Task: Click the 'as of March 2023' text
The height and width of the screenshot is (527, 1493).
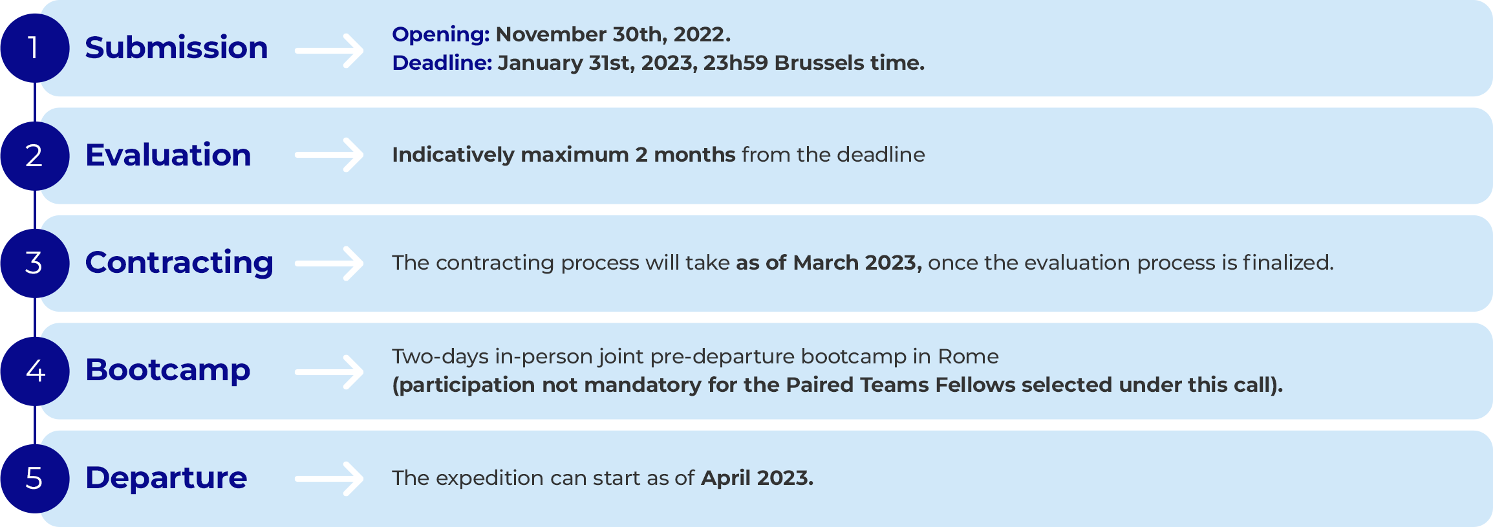Action: pyautogui.click(x=829, y=263)
